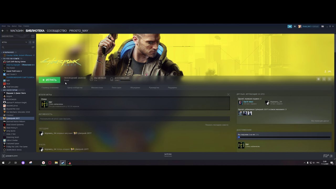This screenshot has width=336, height=189.
Task: Click the controller support icon on banner
Action: 329,71
